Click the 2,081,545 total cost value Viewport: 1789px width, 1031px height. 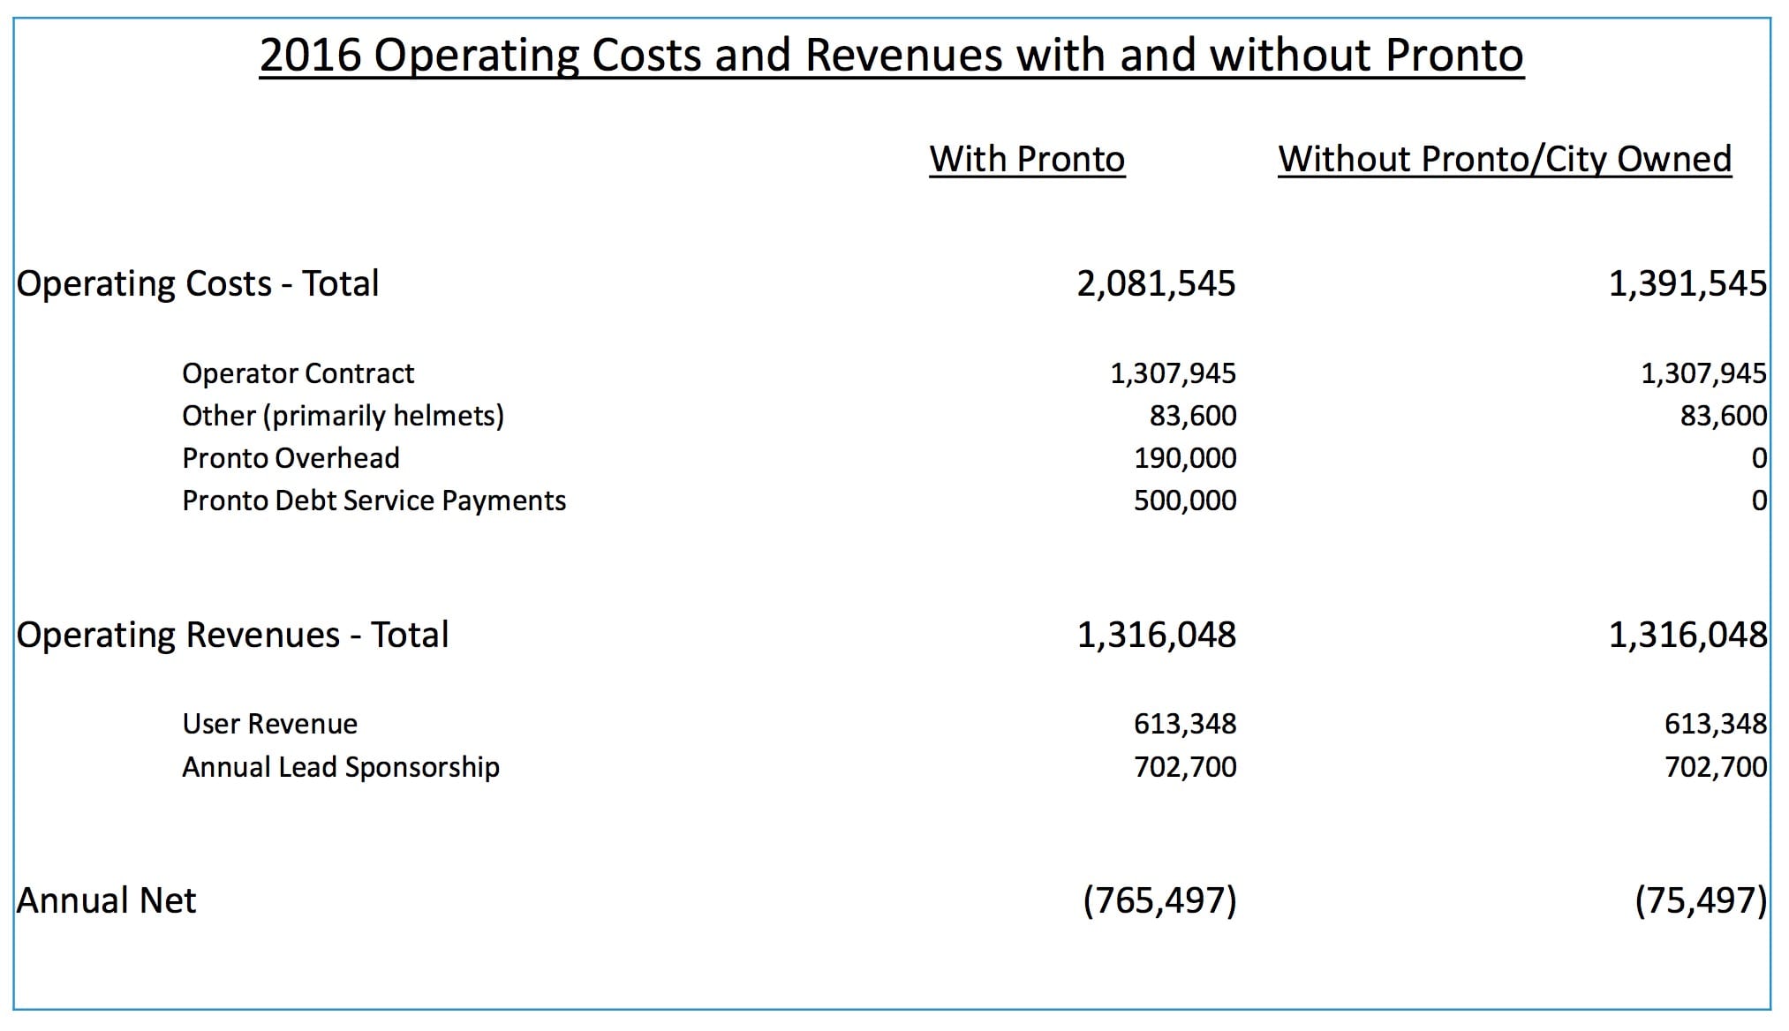pyautogui.click(x=1156, y=284)
